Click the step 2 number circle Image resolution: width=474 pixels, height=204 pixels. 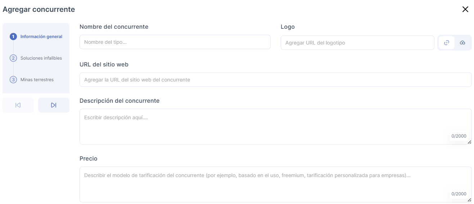tap(13, 58)
